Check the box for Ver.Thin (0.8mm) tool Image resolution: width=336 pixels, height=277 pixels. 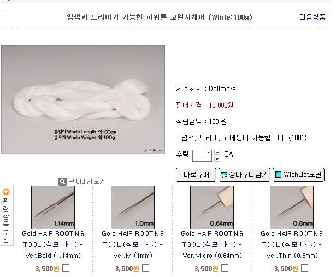click(304, 268)
